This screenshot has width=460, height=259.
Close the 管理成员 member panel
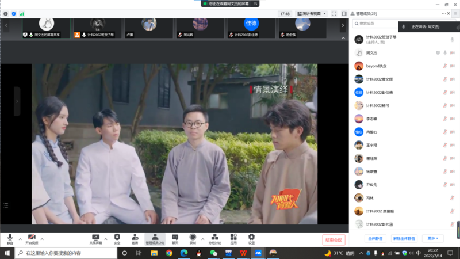448,13
